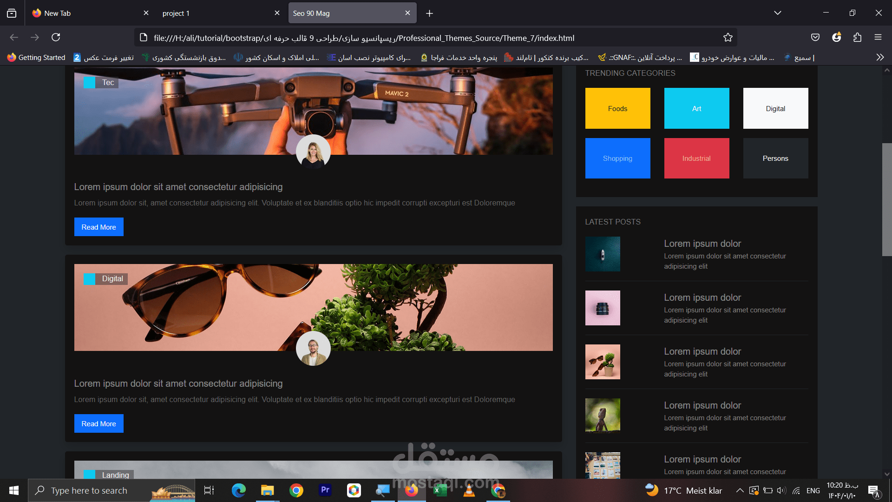Open the notification center icon

point(873,490)
